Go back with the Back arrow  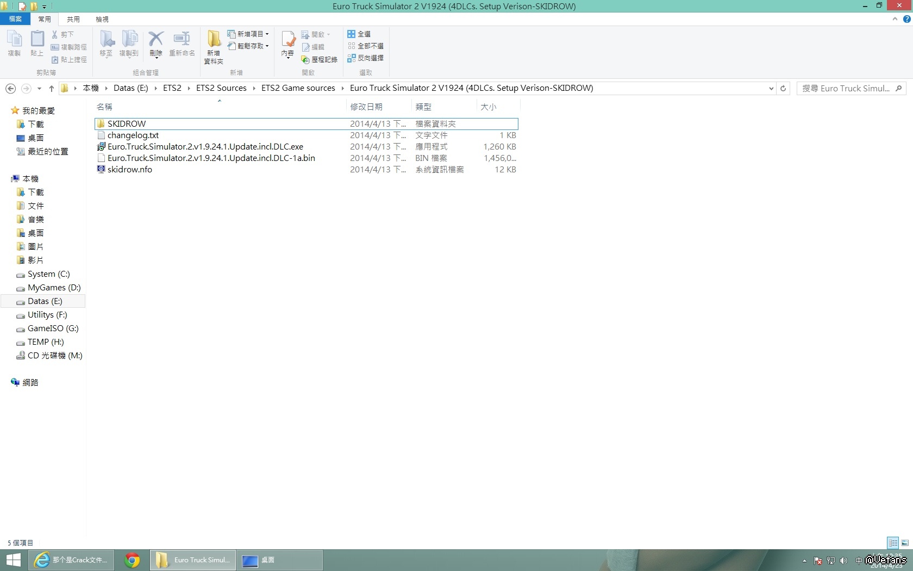[x=10, y=88]
